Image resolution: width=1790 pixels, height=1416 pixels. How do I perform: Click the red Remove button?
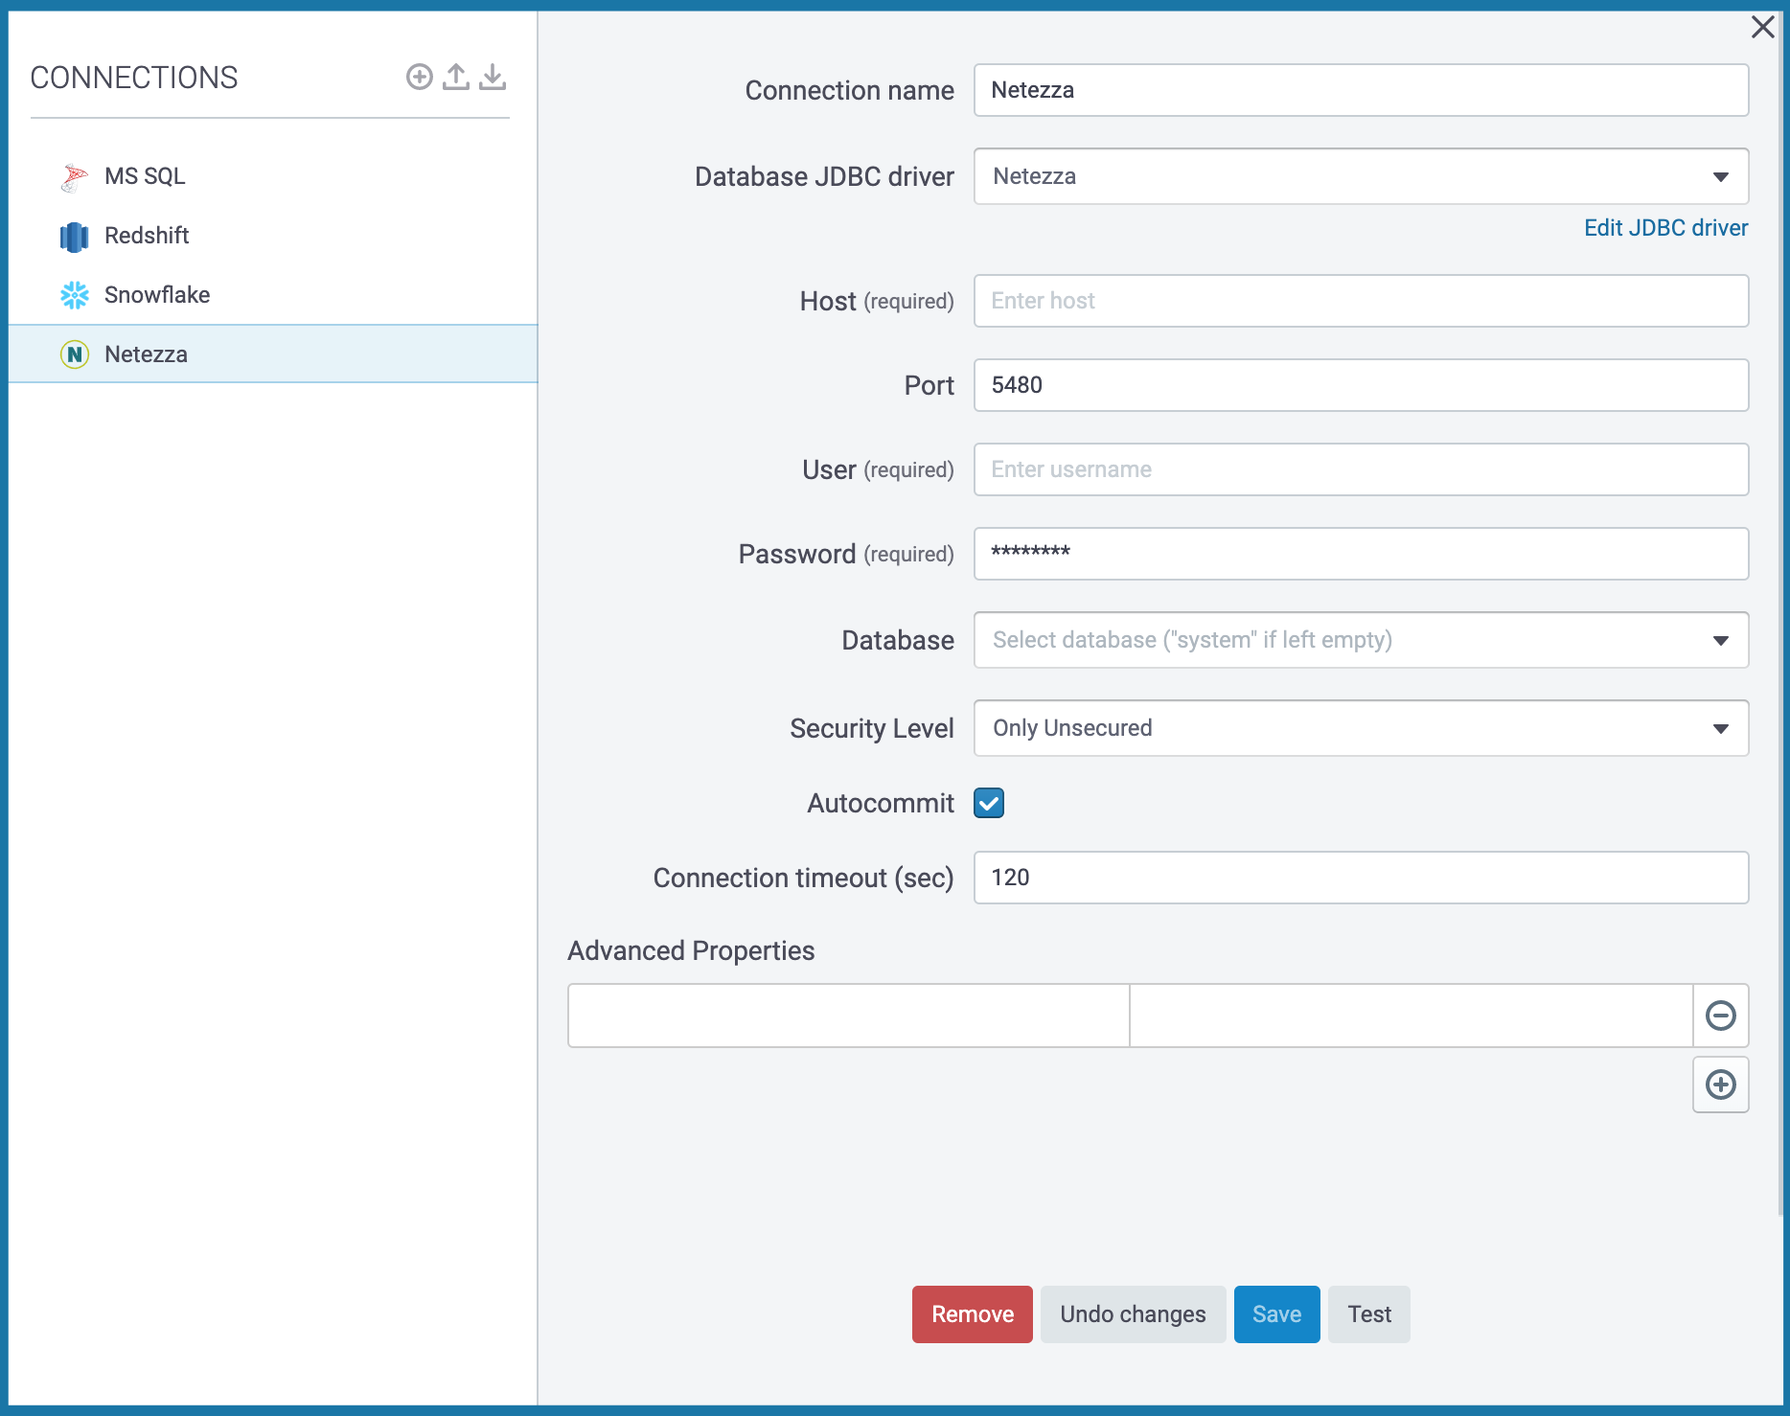pyautogui.click(x=972, y=1314)
